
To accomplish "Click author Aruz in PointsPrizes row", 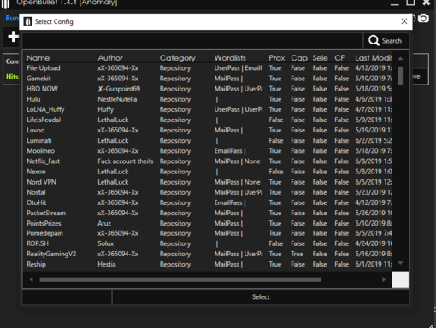I will click(104, 223).
